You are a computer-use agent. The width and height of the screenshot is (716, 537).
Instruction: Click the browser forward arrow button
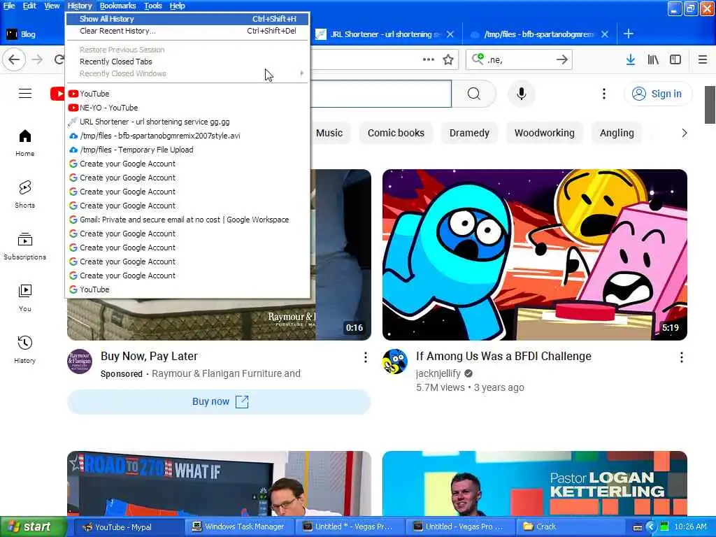click(37, 59)
